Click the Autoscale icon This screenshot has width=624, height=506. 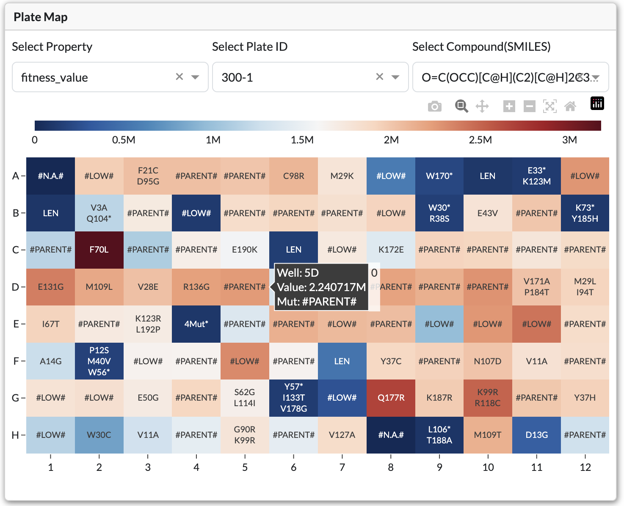(x=549, y=106)
